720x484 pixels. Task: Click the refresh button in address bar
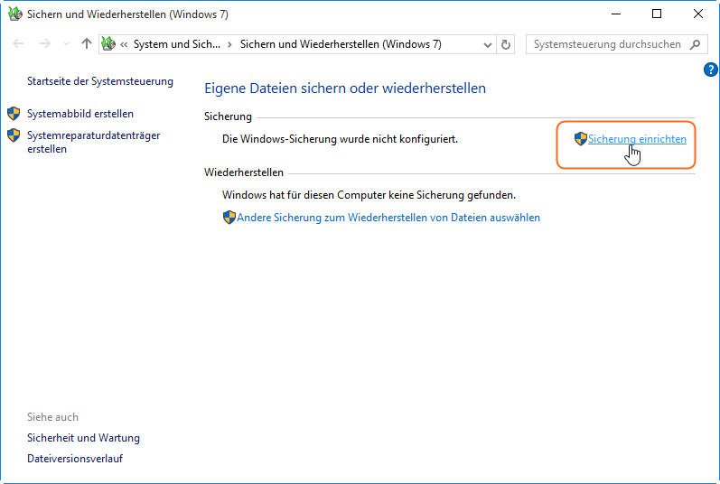pyautogui.click(x=506, y=44)
